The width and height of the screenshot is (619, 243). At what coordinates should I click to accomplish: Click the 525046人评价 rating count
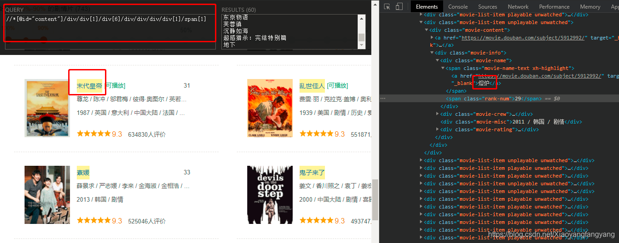(147, 221)
